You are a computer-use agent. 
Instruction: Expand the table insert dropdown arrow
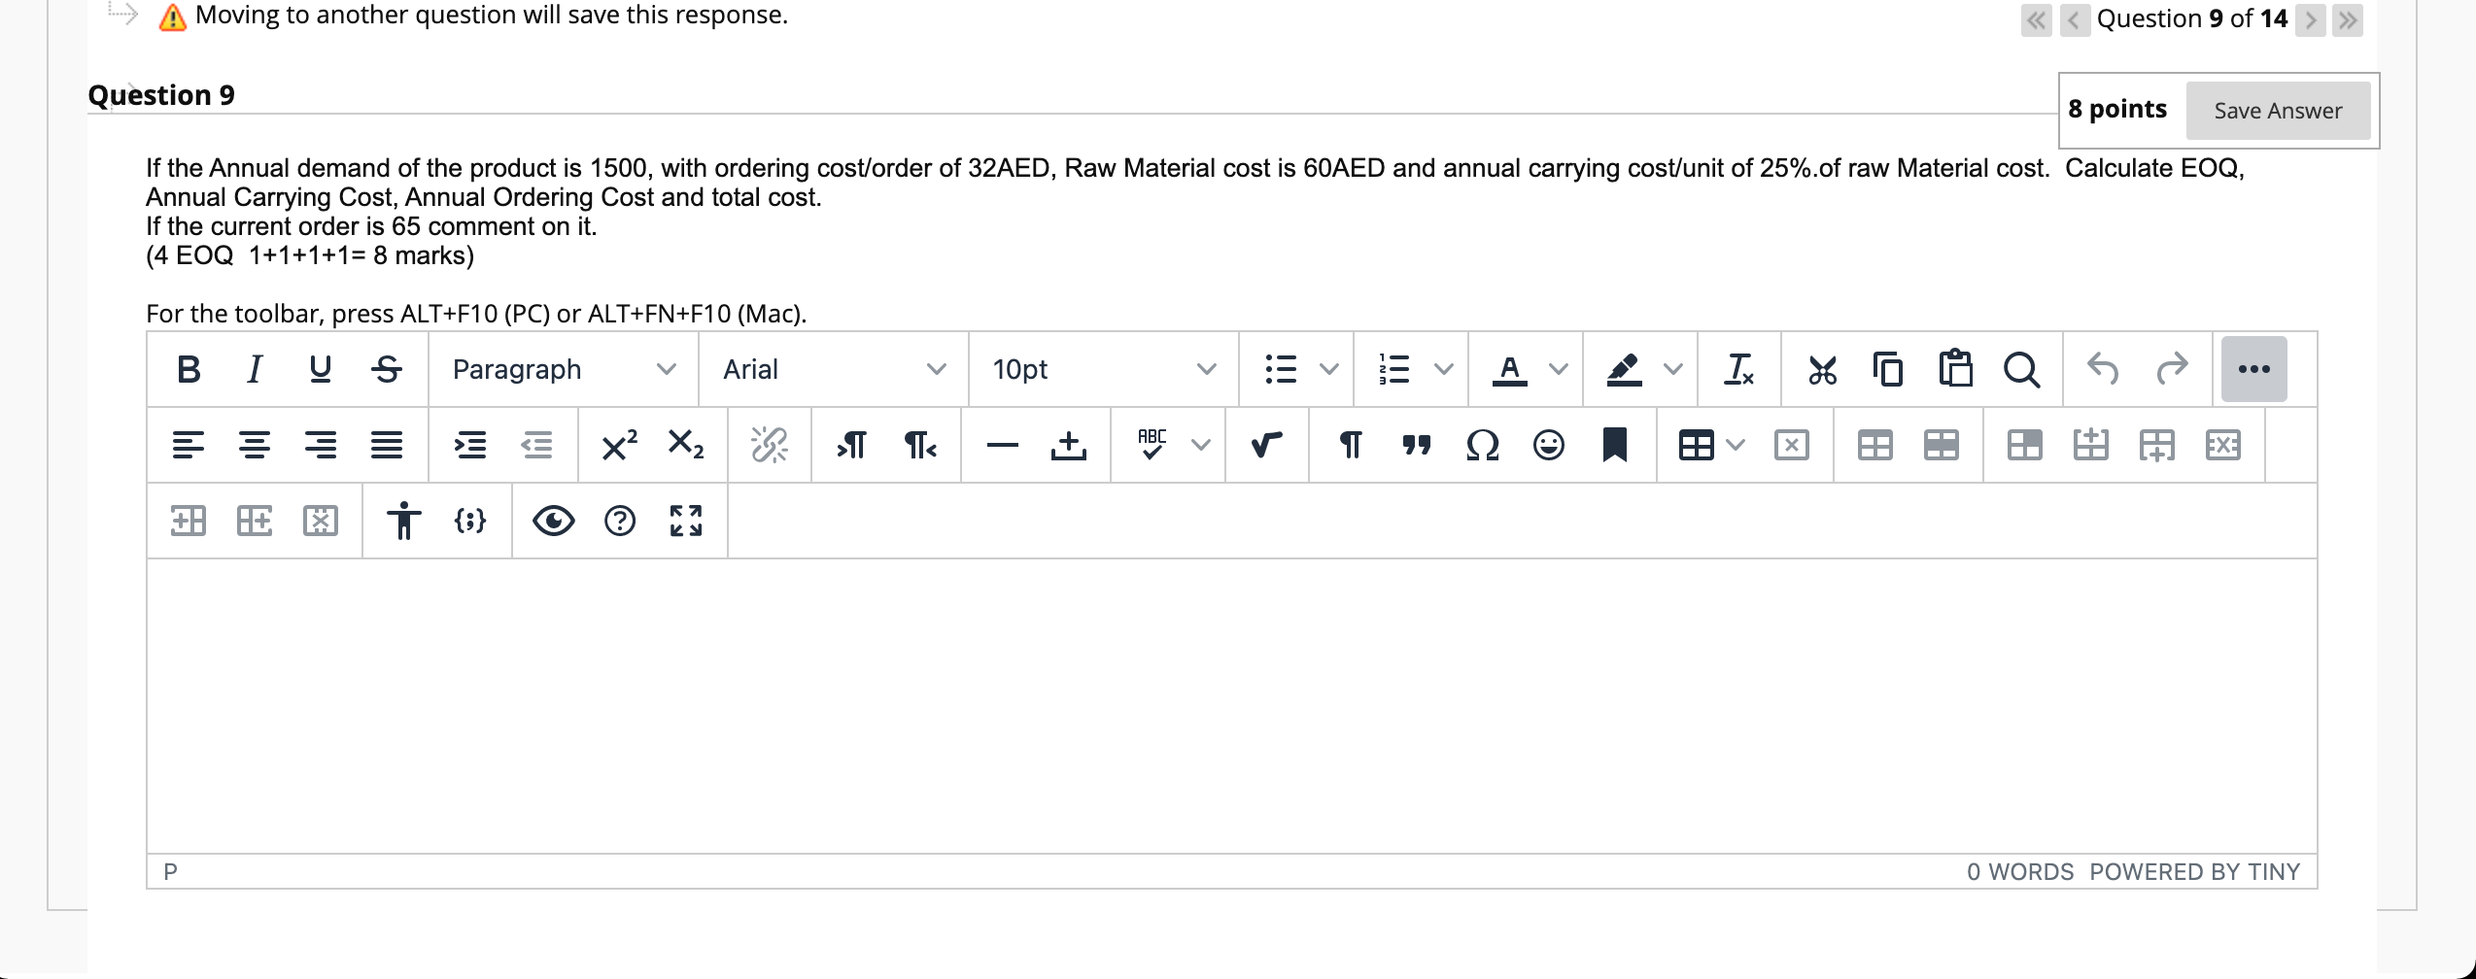[1736, 445]
